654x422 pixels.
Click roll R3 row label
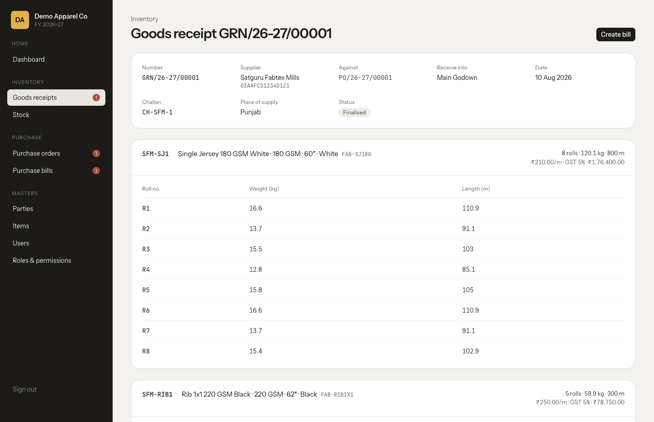(x=146, y=249)
